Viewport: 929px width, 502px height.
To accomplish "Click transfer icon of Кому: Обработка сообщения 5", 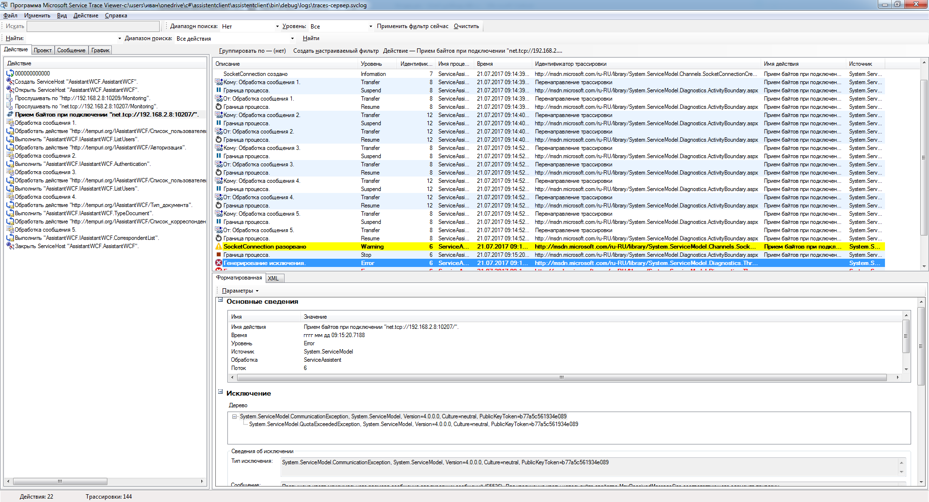I will click(x=219, y=214).
